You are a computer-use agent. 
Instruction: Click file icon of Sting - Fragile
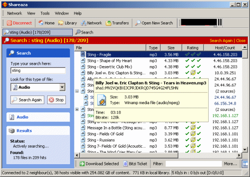[83, 54]
